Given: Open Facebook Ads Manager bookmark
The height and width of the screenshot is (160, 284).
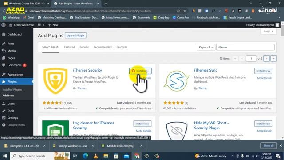Looking at the screenshot, I should (x=206, y=18).
